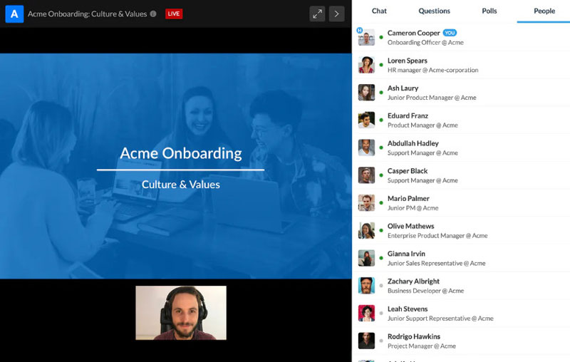Viewport: 570px width, 362px height.
Task: Click the red LIVE badge
Action: pyautogui.click(x=173, y=14)
